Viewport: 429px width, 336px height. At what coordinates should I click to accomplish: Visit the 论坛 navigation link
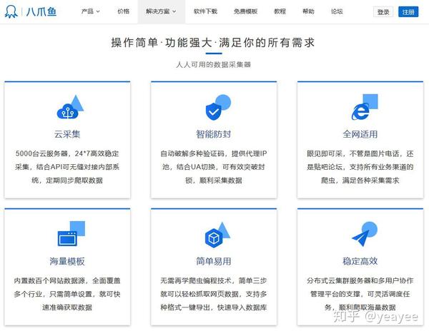coord(337,11)
